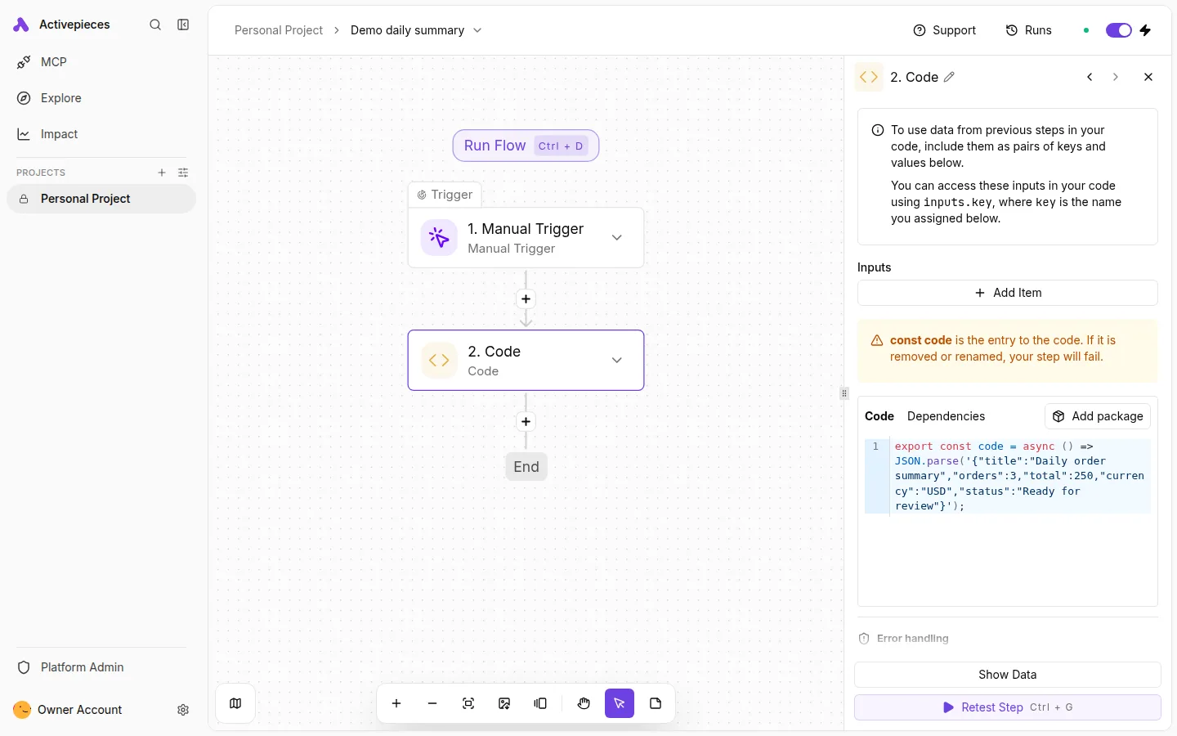Screen dimensions: 1177x736
Task: Click Retest Step button
Action: (1008, 707)
